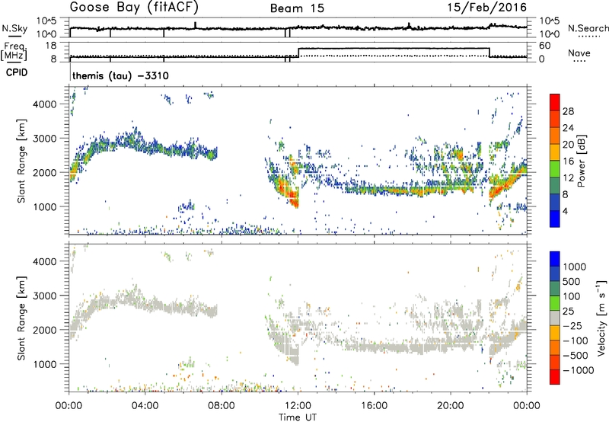Image resolution: width=609 pixels, height=422 pixels.
Task: Click the red segment of the velocity colorbar
Action: pos(555,377)
